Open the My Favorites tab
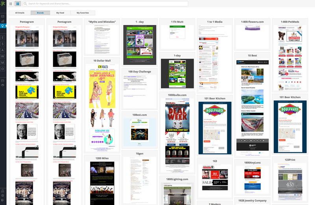 (83, 13)
